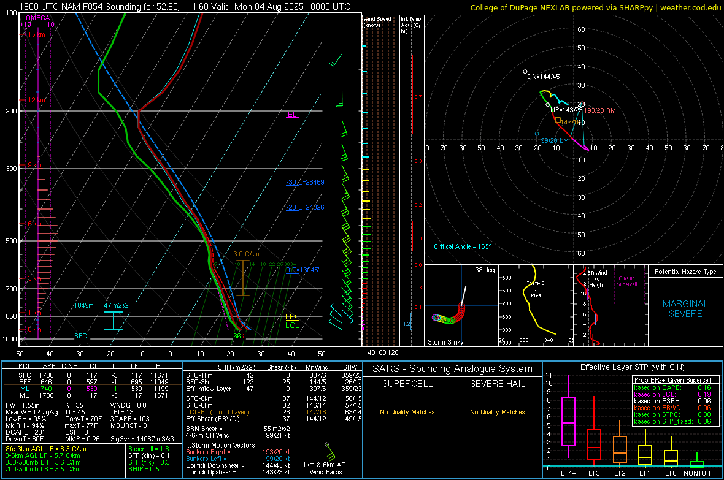This screenshot has width=724, height=480.
Task: Select the SFC parcel row
Action: pyautogui.click(x=93, y=375)
